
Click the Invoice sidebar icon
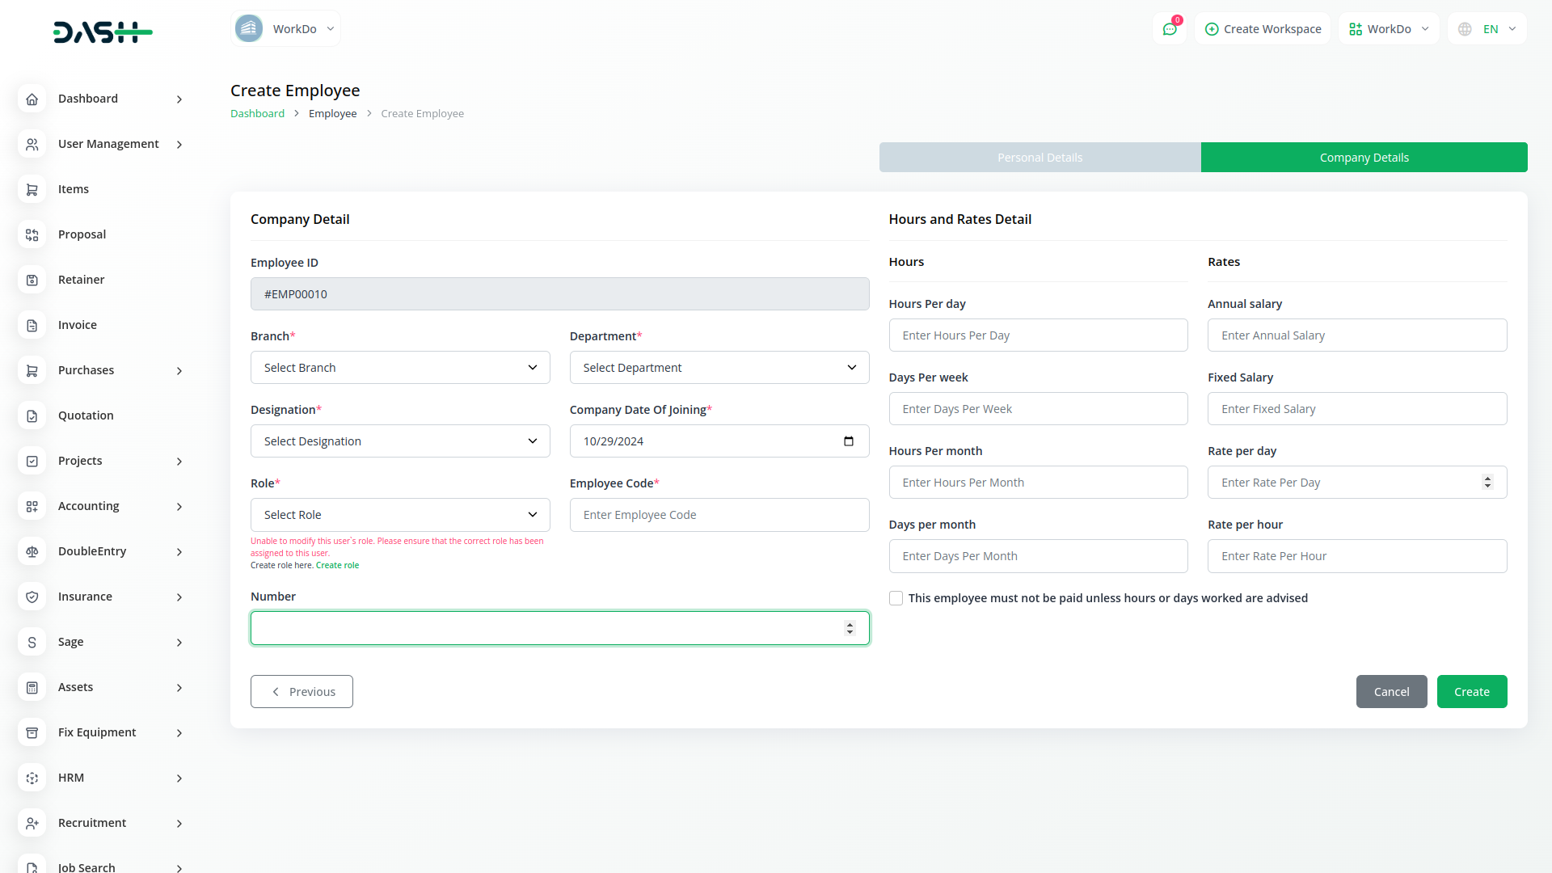[32, 325]
